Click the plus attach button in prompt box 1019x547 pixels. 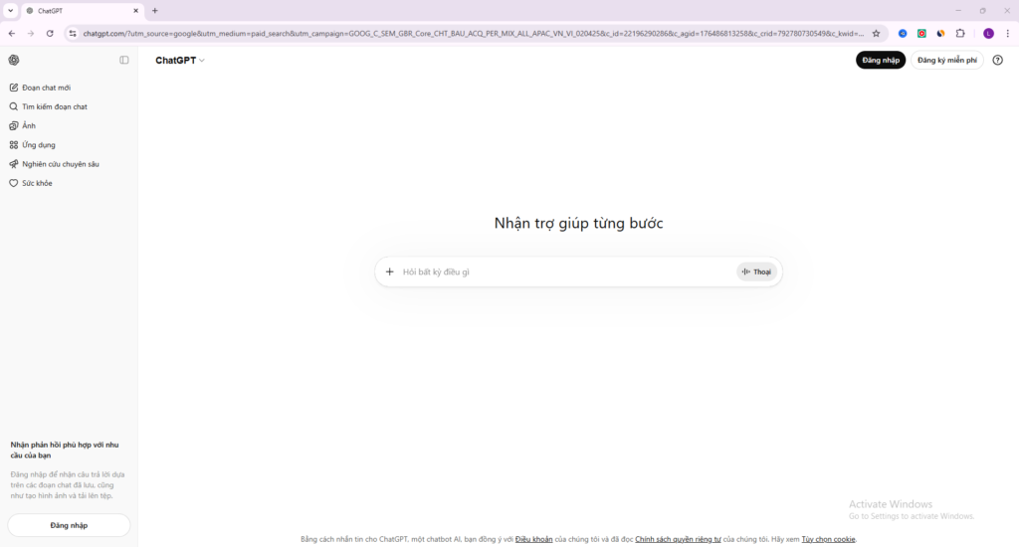389,272
